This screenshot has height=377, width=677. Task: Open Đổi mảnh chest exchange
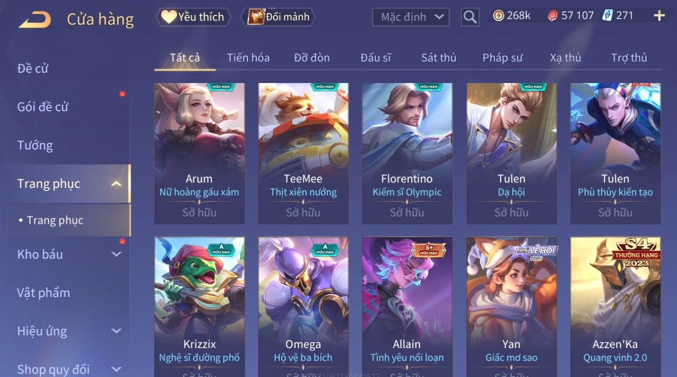[278, 17]
